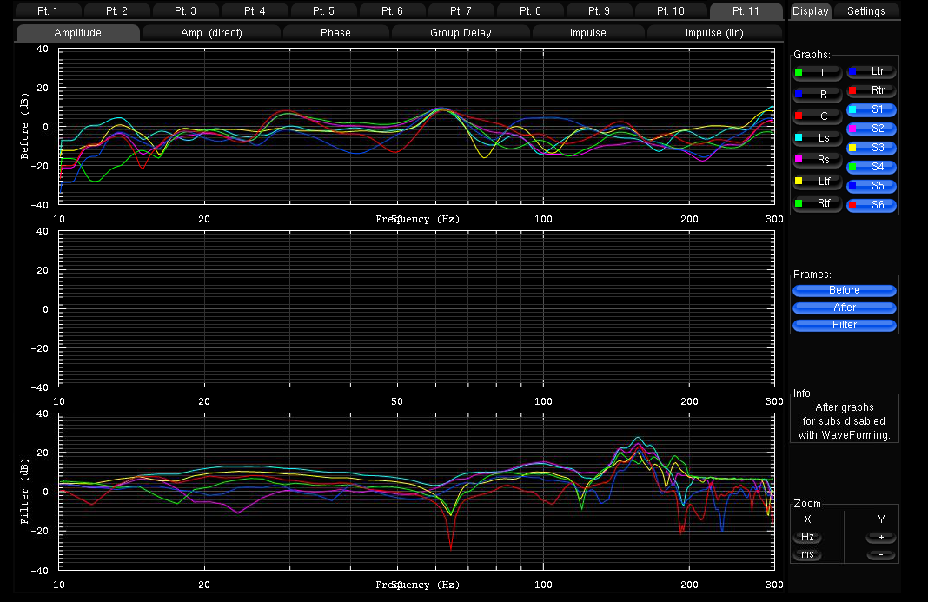Toggle the After frame visibility
This screenshot has height=602, width=928.
coord(844,308)
